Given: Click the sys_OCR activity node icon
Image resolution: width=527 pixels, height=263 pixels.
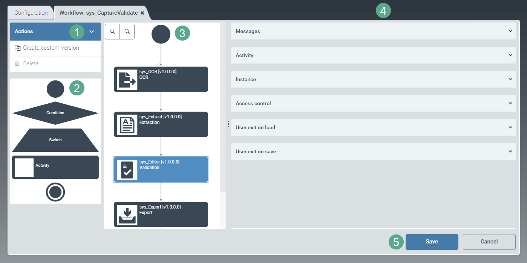Looking at the screenshot, I should (x=126, y=79).
